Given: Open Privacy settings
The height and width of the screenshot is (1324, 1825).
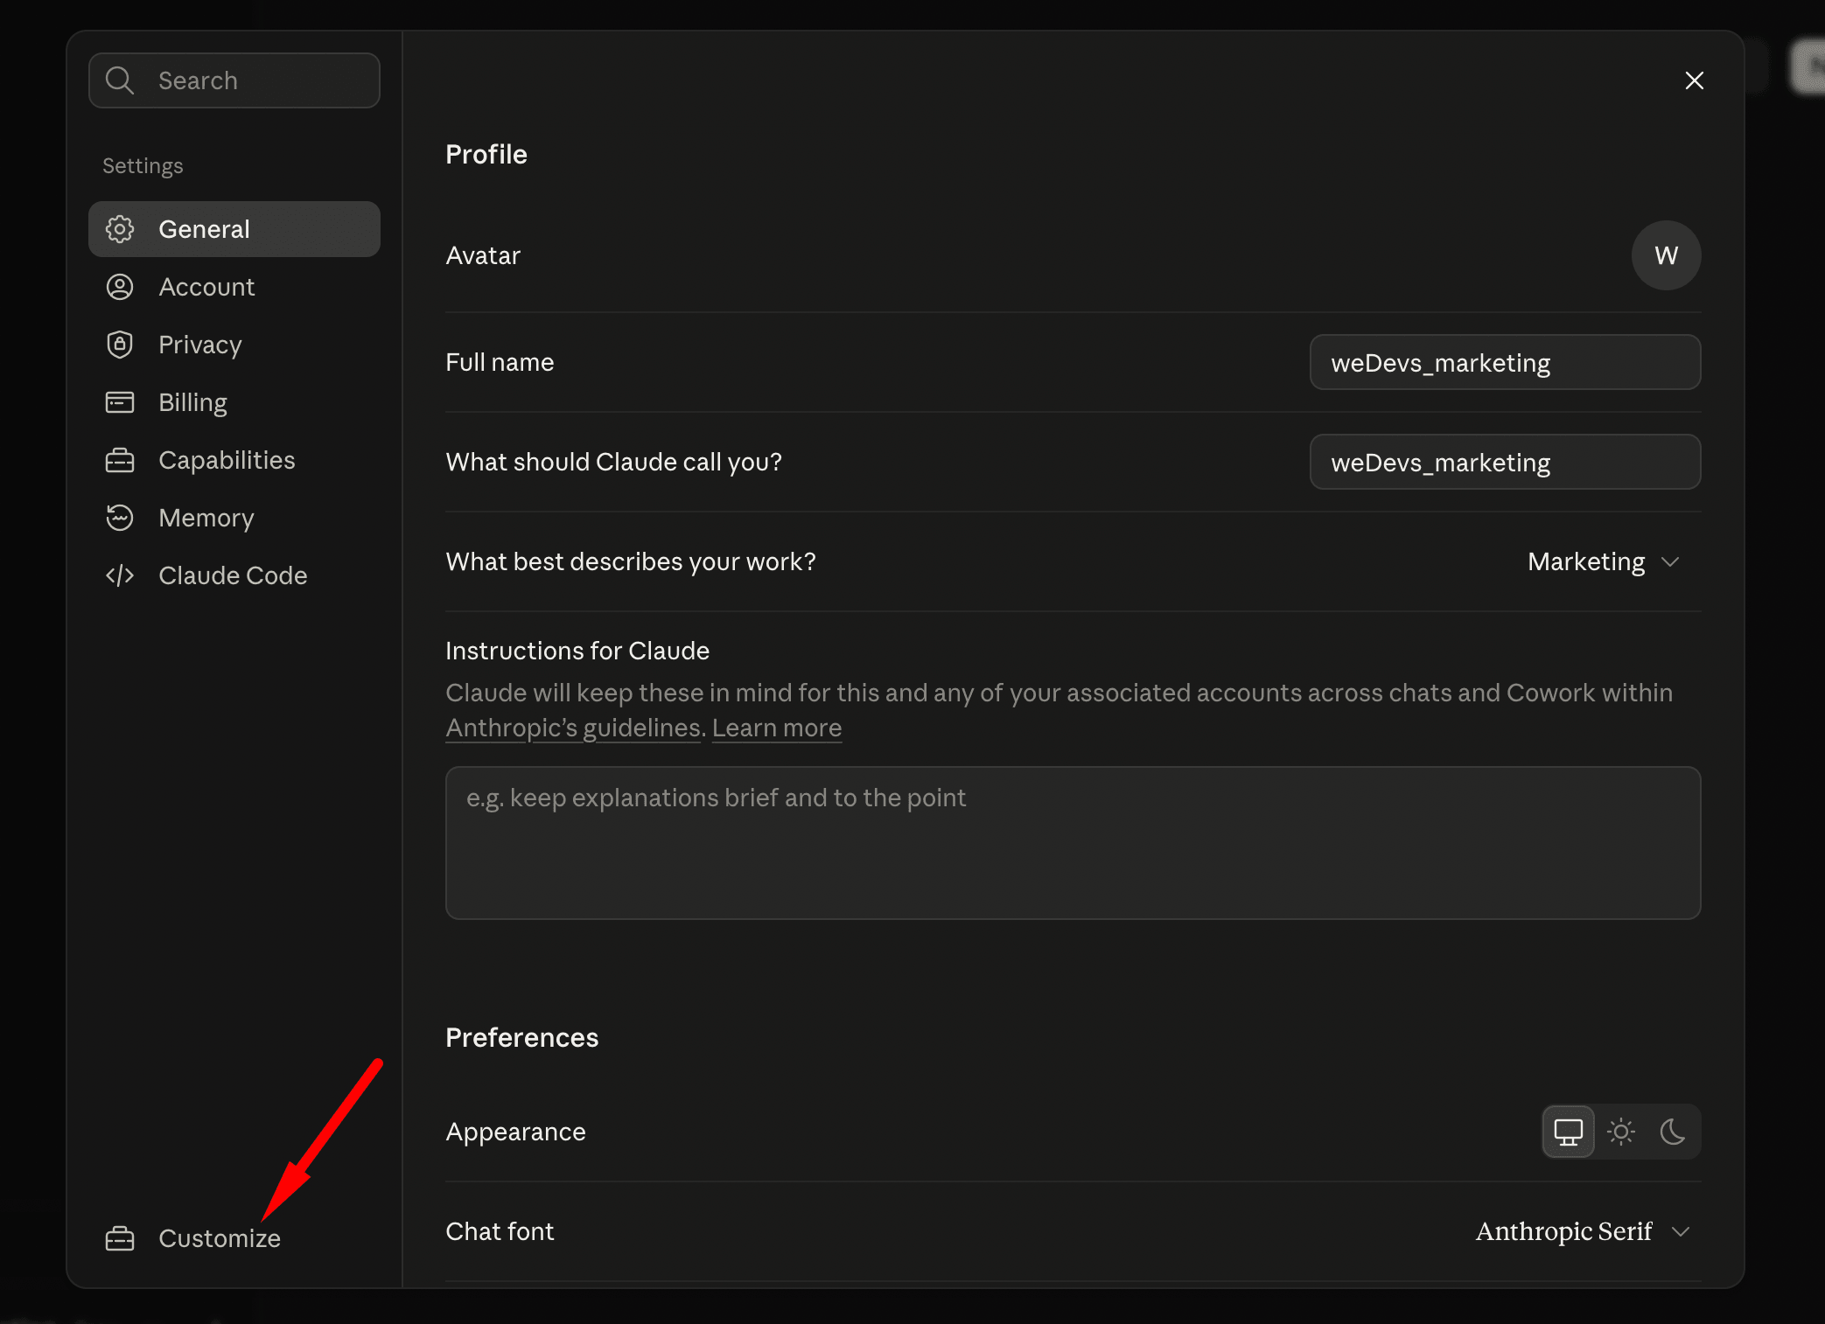Looking at the screenshot, I should [234, 345].
